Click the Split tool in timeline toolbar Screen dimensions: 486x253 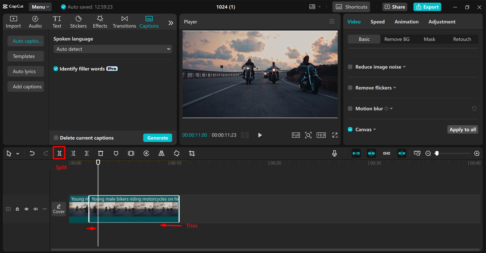tap(59, 153)
